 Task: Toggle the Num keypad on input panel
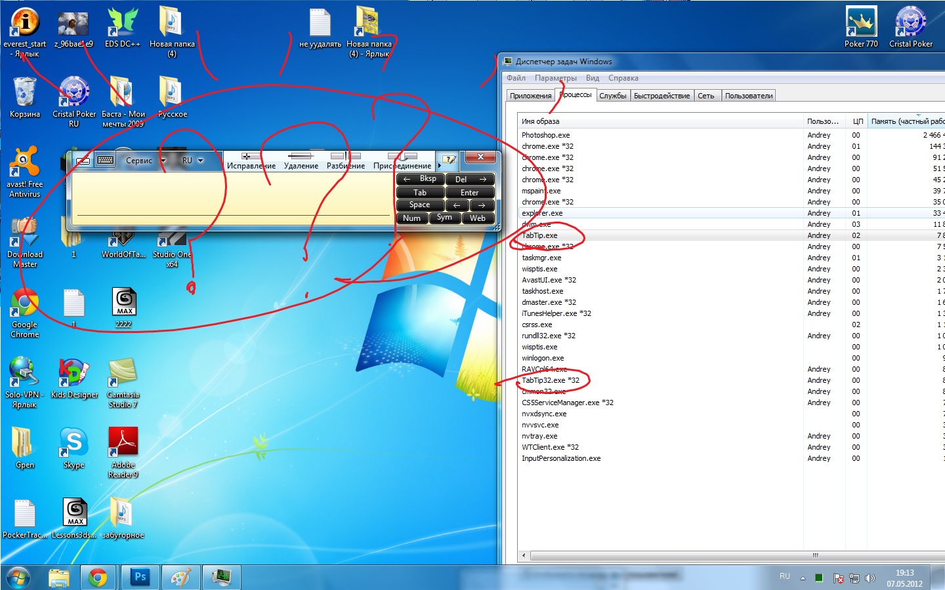tap(411, 218)
